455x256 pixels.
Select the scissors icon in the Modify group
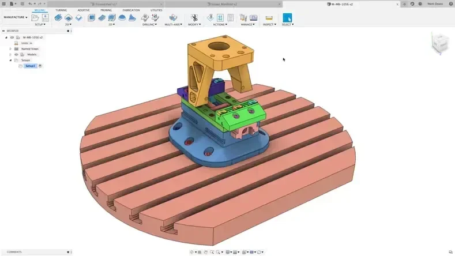pos(194,18)
